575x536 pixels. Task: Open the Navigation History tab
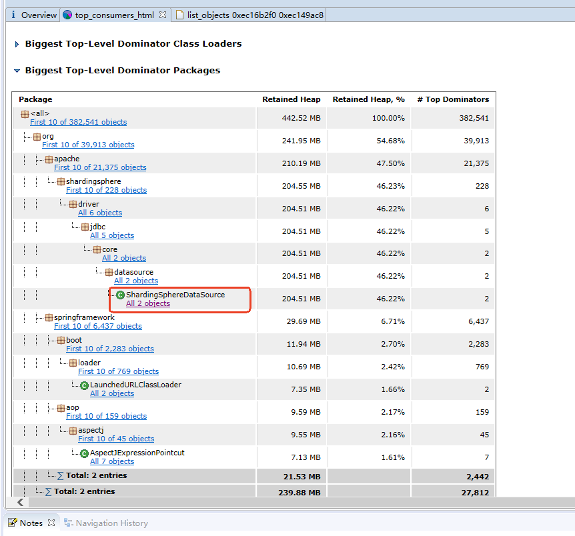[x=111, y=523]
